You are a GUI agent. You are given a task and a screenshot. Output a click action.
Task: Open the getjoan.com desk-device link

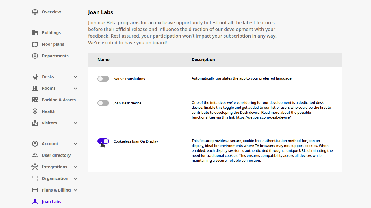(263, 117)
